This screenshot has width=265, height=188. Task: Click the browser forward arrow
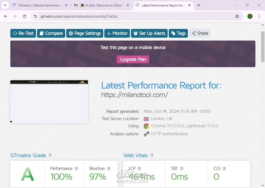(15, 16)
